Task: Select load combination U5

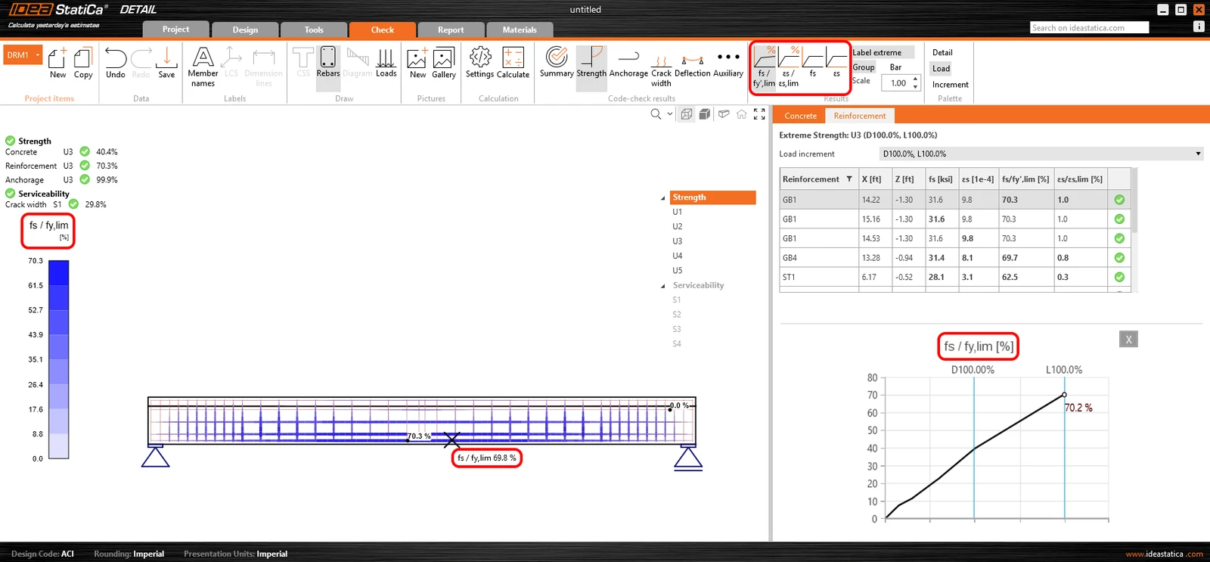Action: 678,271
